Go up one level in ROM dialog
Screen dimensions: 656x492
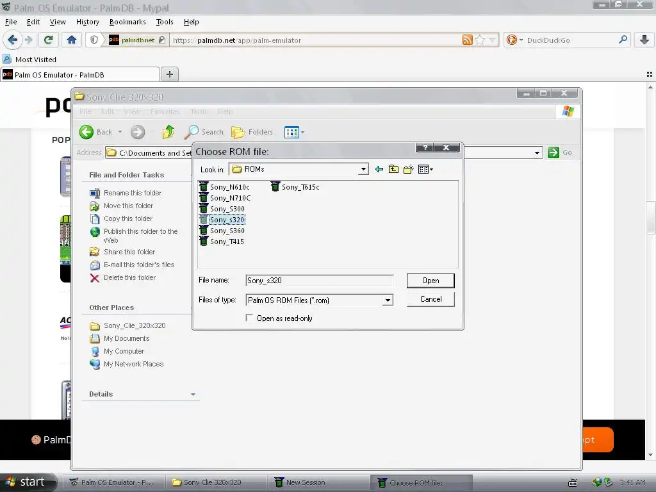point(393,169)
